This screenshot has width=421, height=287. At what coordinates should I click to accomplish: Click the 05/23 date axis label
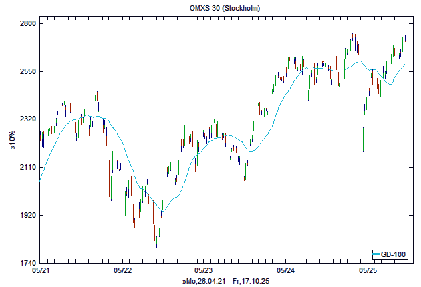pos(204,271)
